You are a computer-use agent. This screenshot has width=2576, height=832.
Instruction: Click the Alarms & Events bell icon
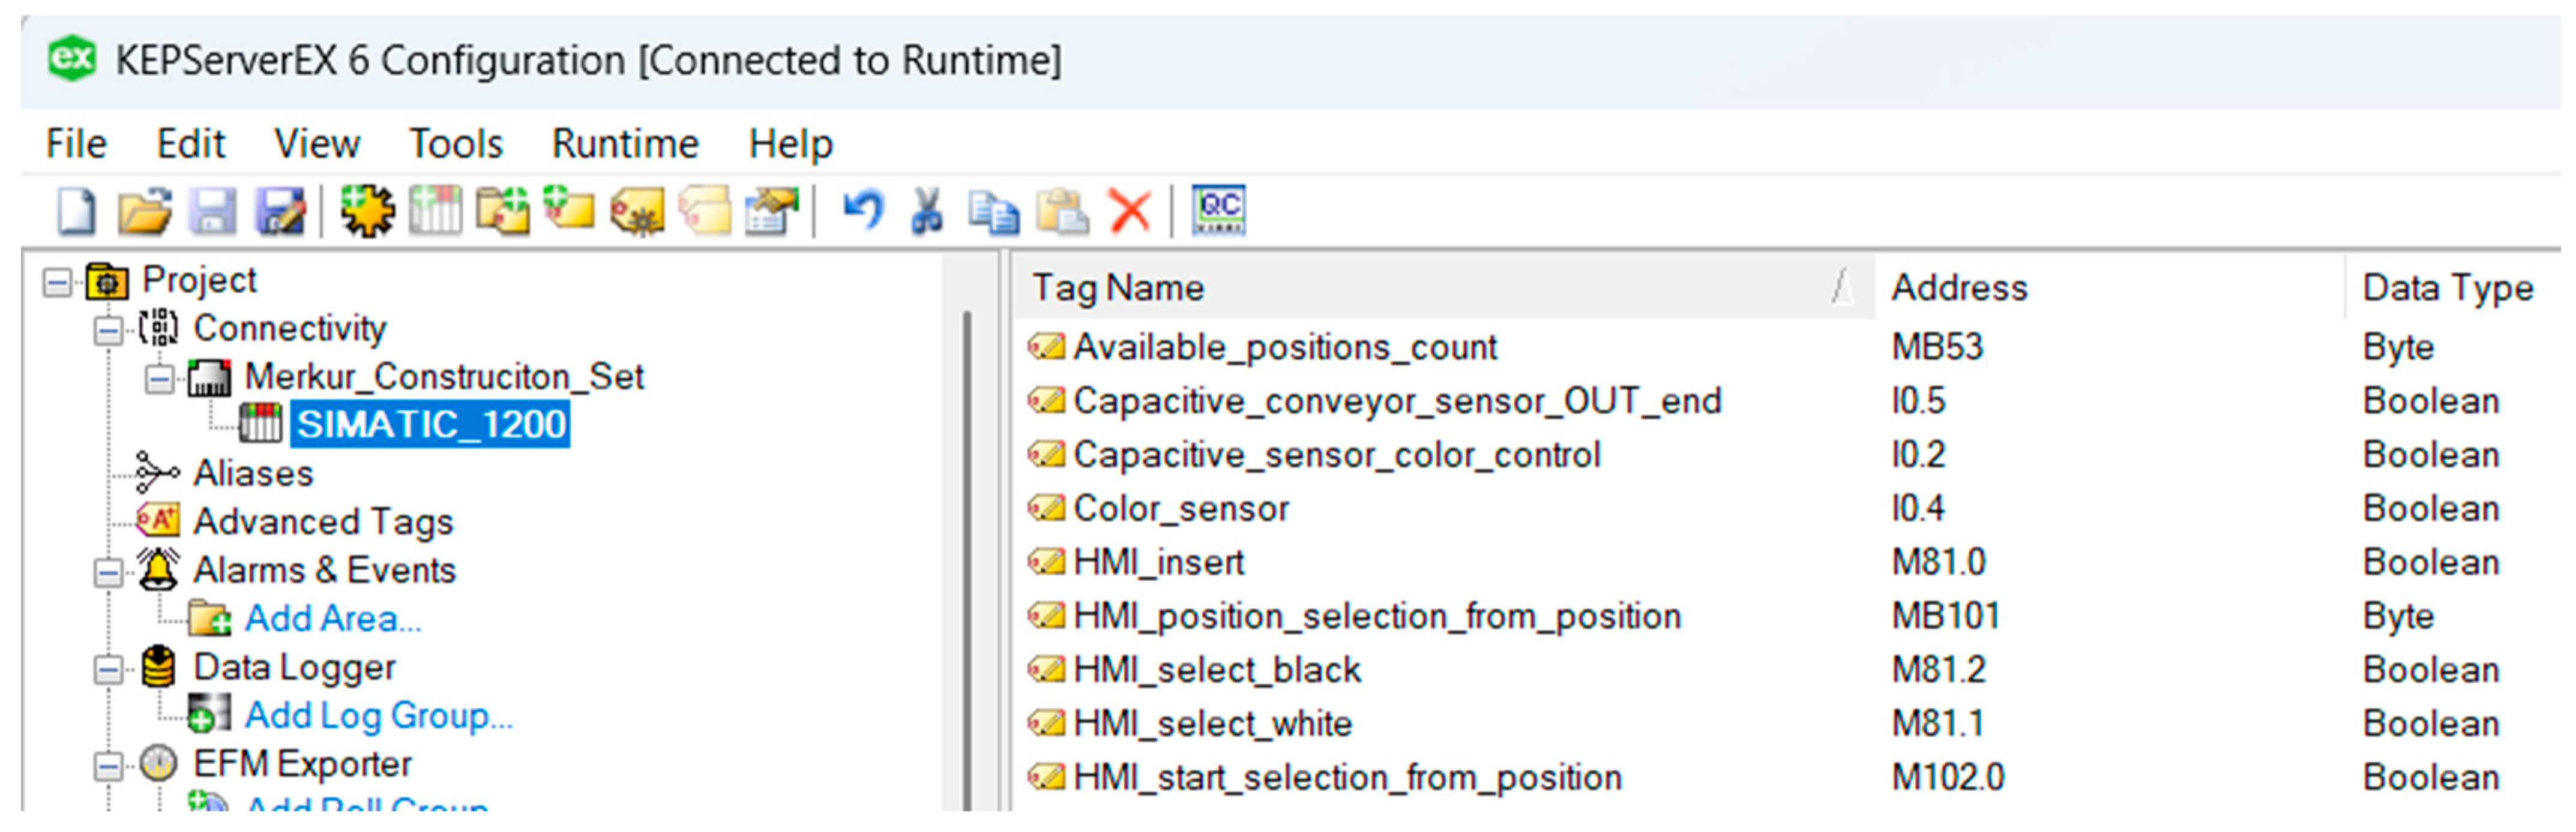pos(158,569)
